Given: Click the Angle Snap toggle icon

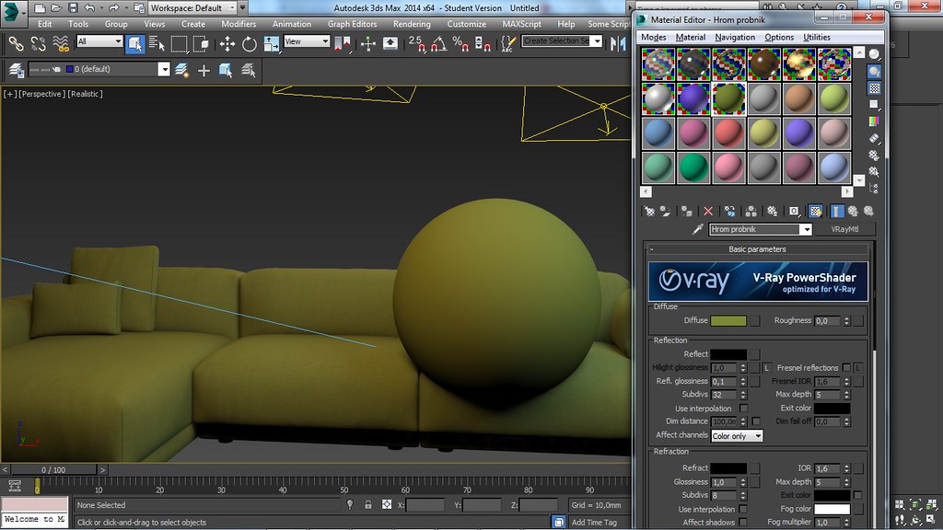Looking at the screenshot, I should pyautogui.click(x=438, y=43).
